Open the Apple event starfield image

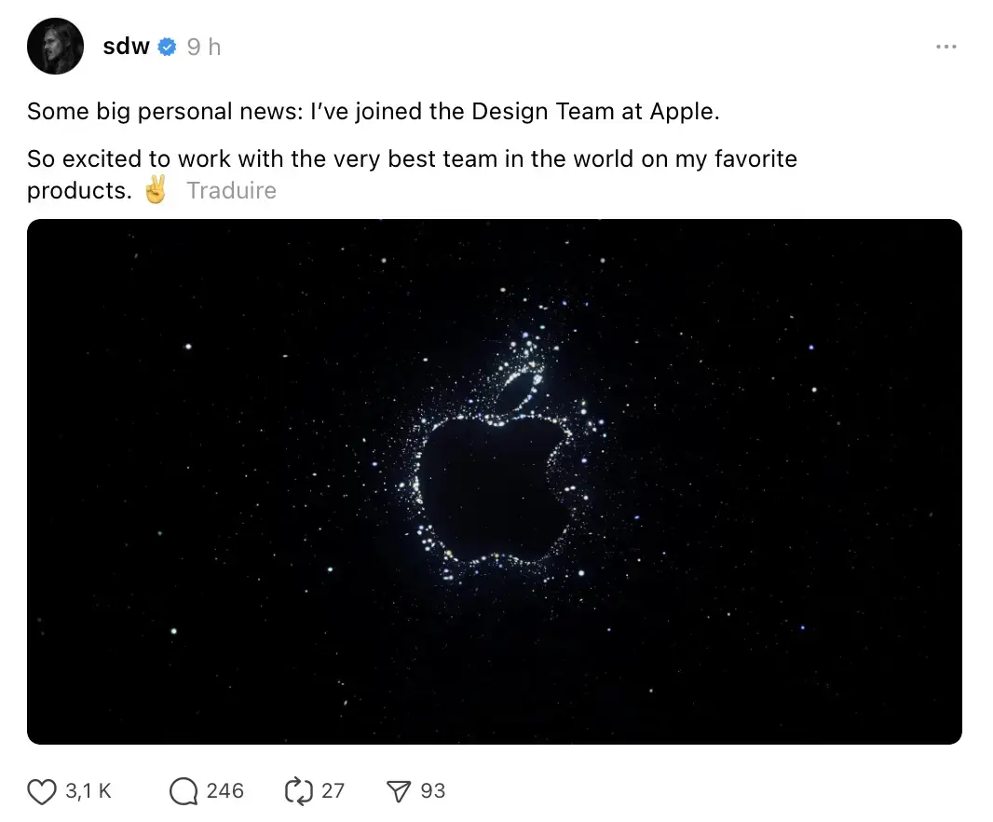[x=495, y=481]
